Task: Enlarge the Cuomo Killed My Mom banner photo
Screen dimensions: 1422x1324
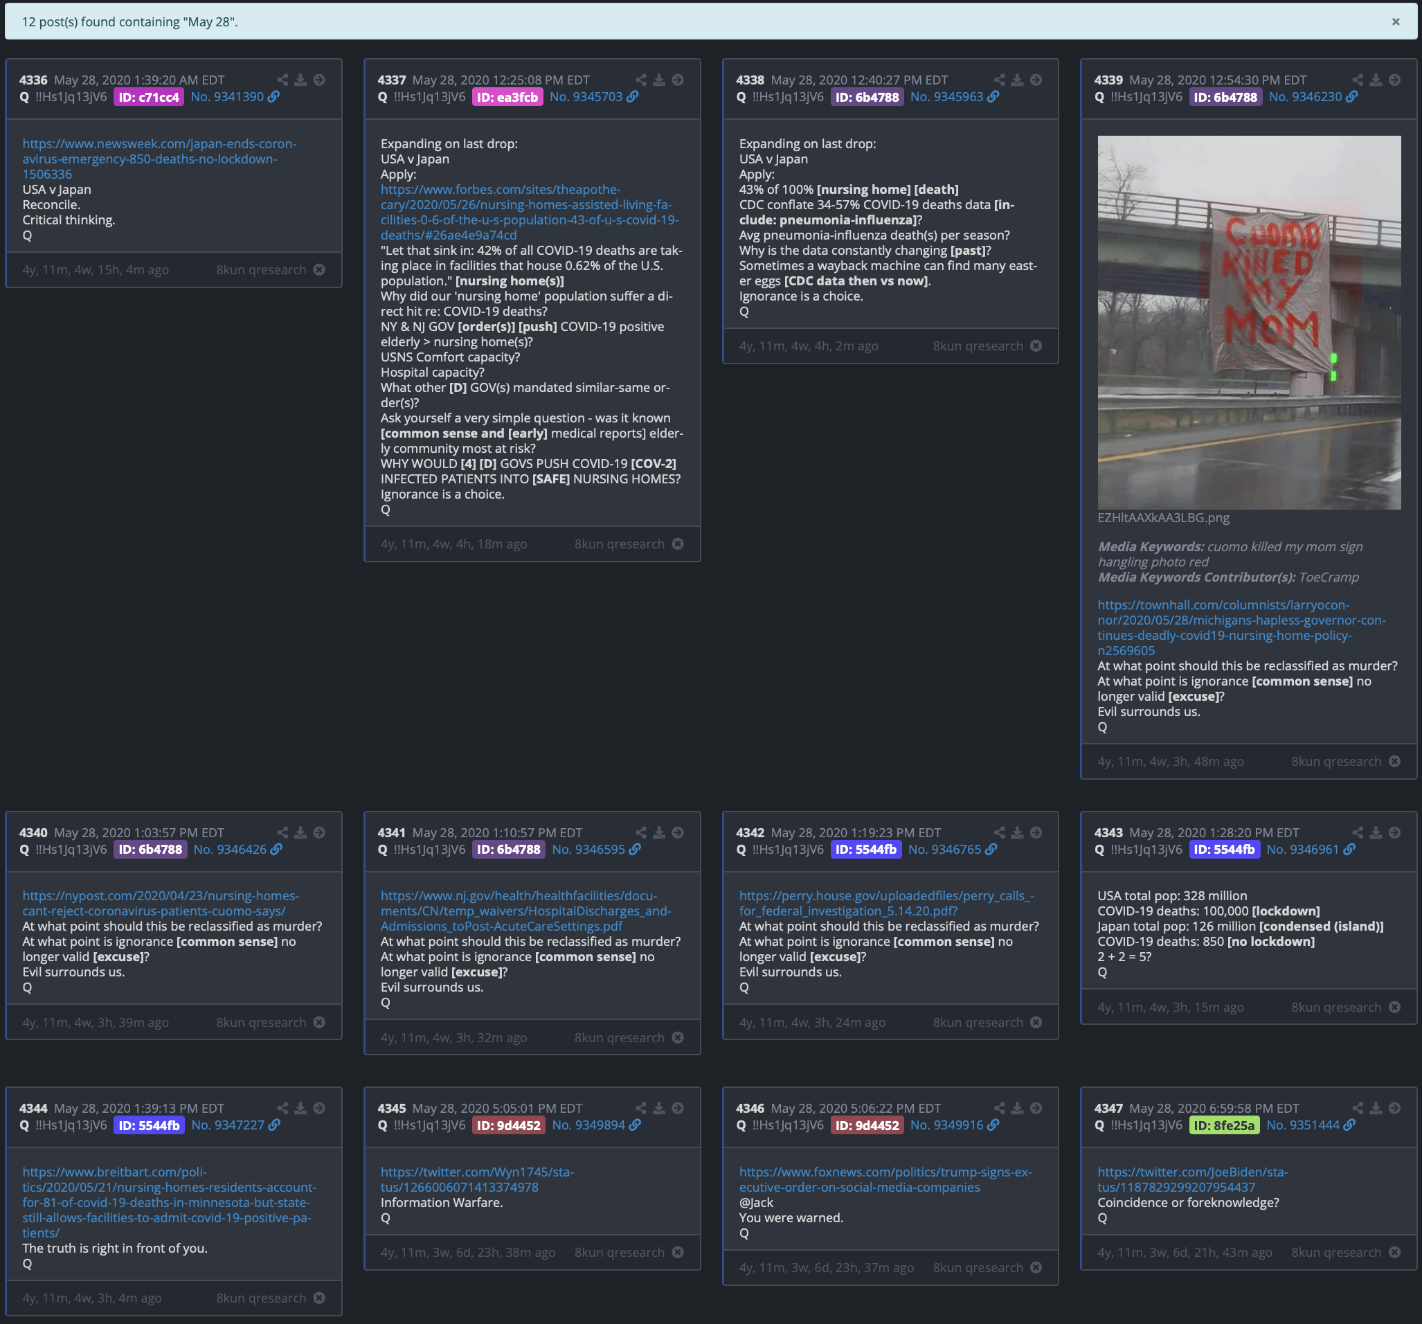Action: 1249,323
